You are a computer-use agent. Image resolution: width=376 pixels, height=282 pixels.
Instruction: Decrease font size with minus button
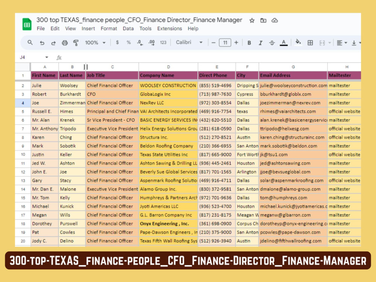[213, 43]
